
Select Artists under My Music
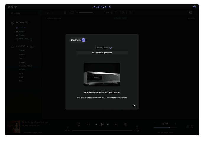22,31
